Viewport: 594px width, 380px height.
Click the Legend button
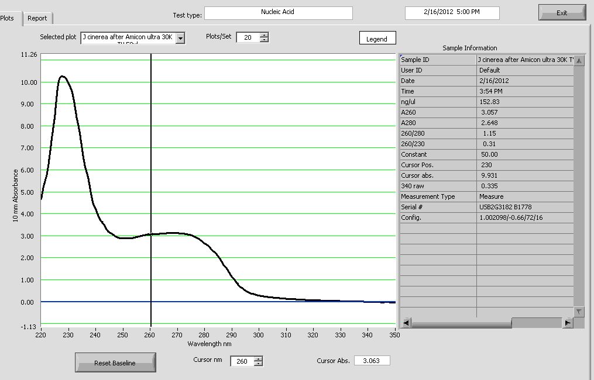377,39
